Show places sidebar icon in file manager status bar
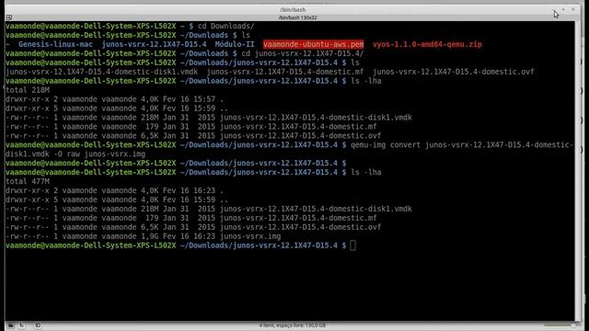This screenshot has width=589, height=331. 11,325
